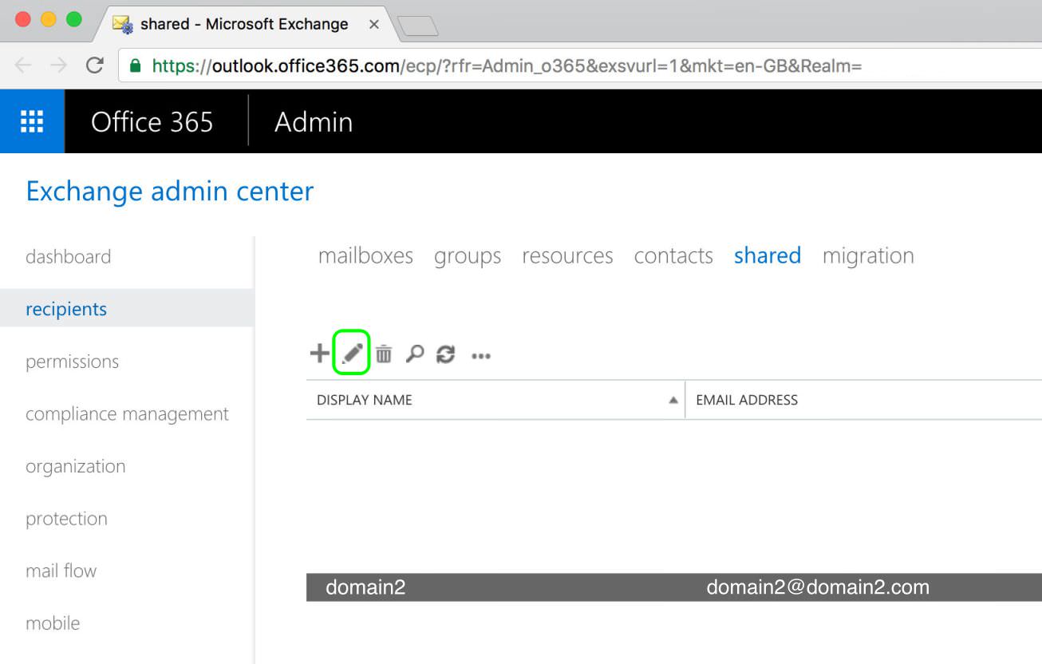The width and height of the screenshot is (1042, 664).
Task: Open dashboard in the sidebar
Action: 68,256
